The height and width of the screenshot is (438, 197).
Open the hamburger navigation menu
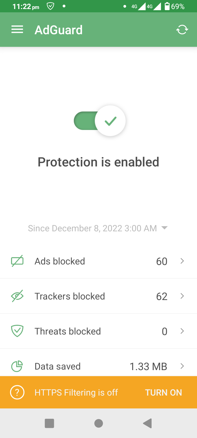[17, 30]
